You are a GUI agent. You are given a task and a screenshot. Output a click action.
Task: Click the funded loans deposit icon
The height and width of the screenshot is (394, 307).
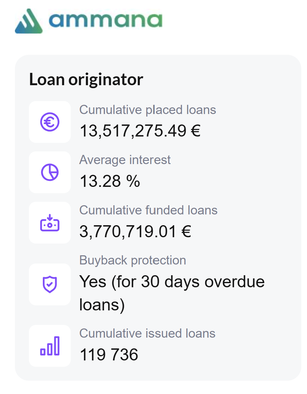50,223
